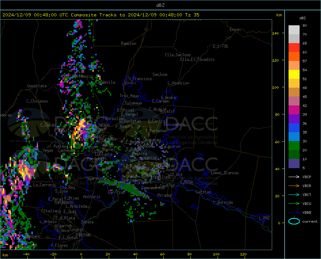Click the 'Mirador' map label

(165, 195)
